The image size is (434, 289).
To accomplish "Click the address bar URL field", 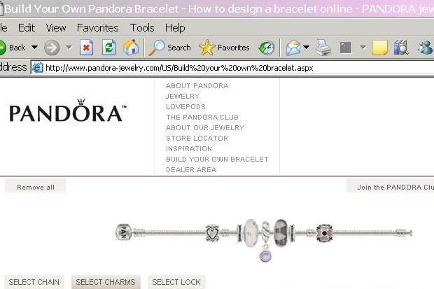I will pos(210,68).
